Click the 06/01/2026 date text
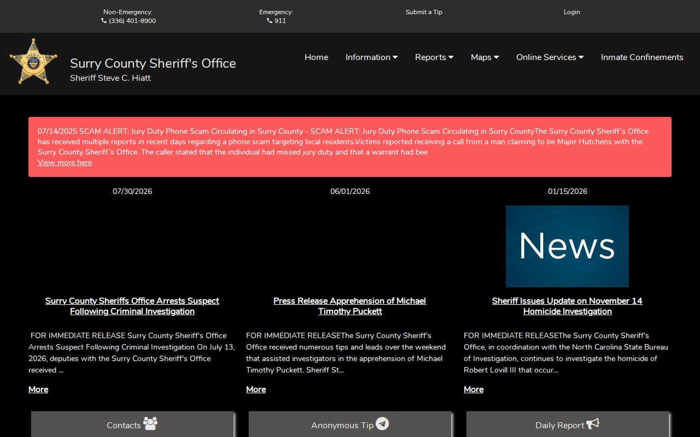The image size is (700, 437). [x=350, y=191]
